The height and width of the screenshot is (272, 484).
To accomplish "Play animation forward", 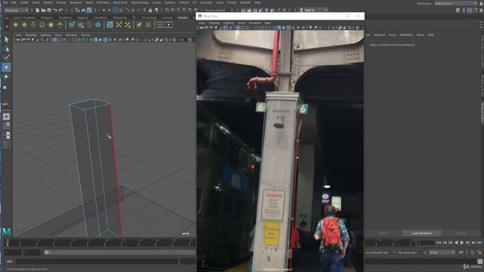I will tap(462, 243).
